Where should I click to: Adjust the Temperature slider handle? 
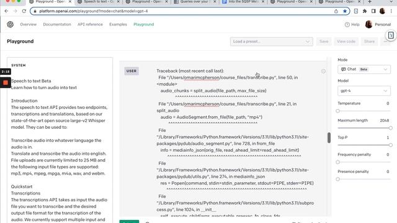coord(337,111)
